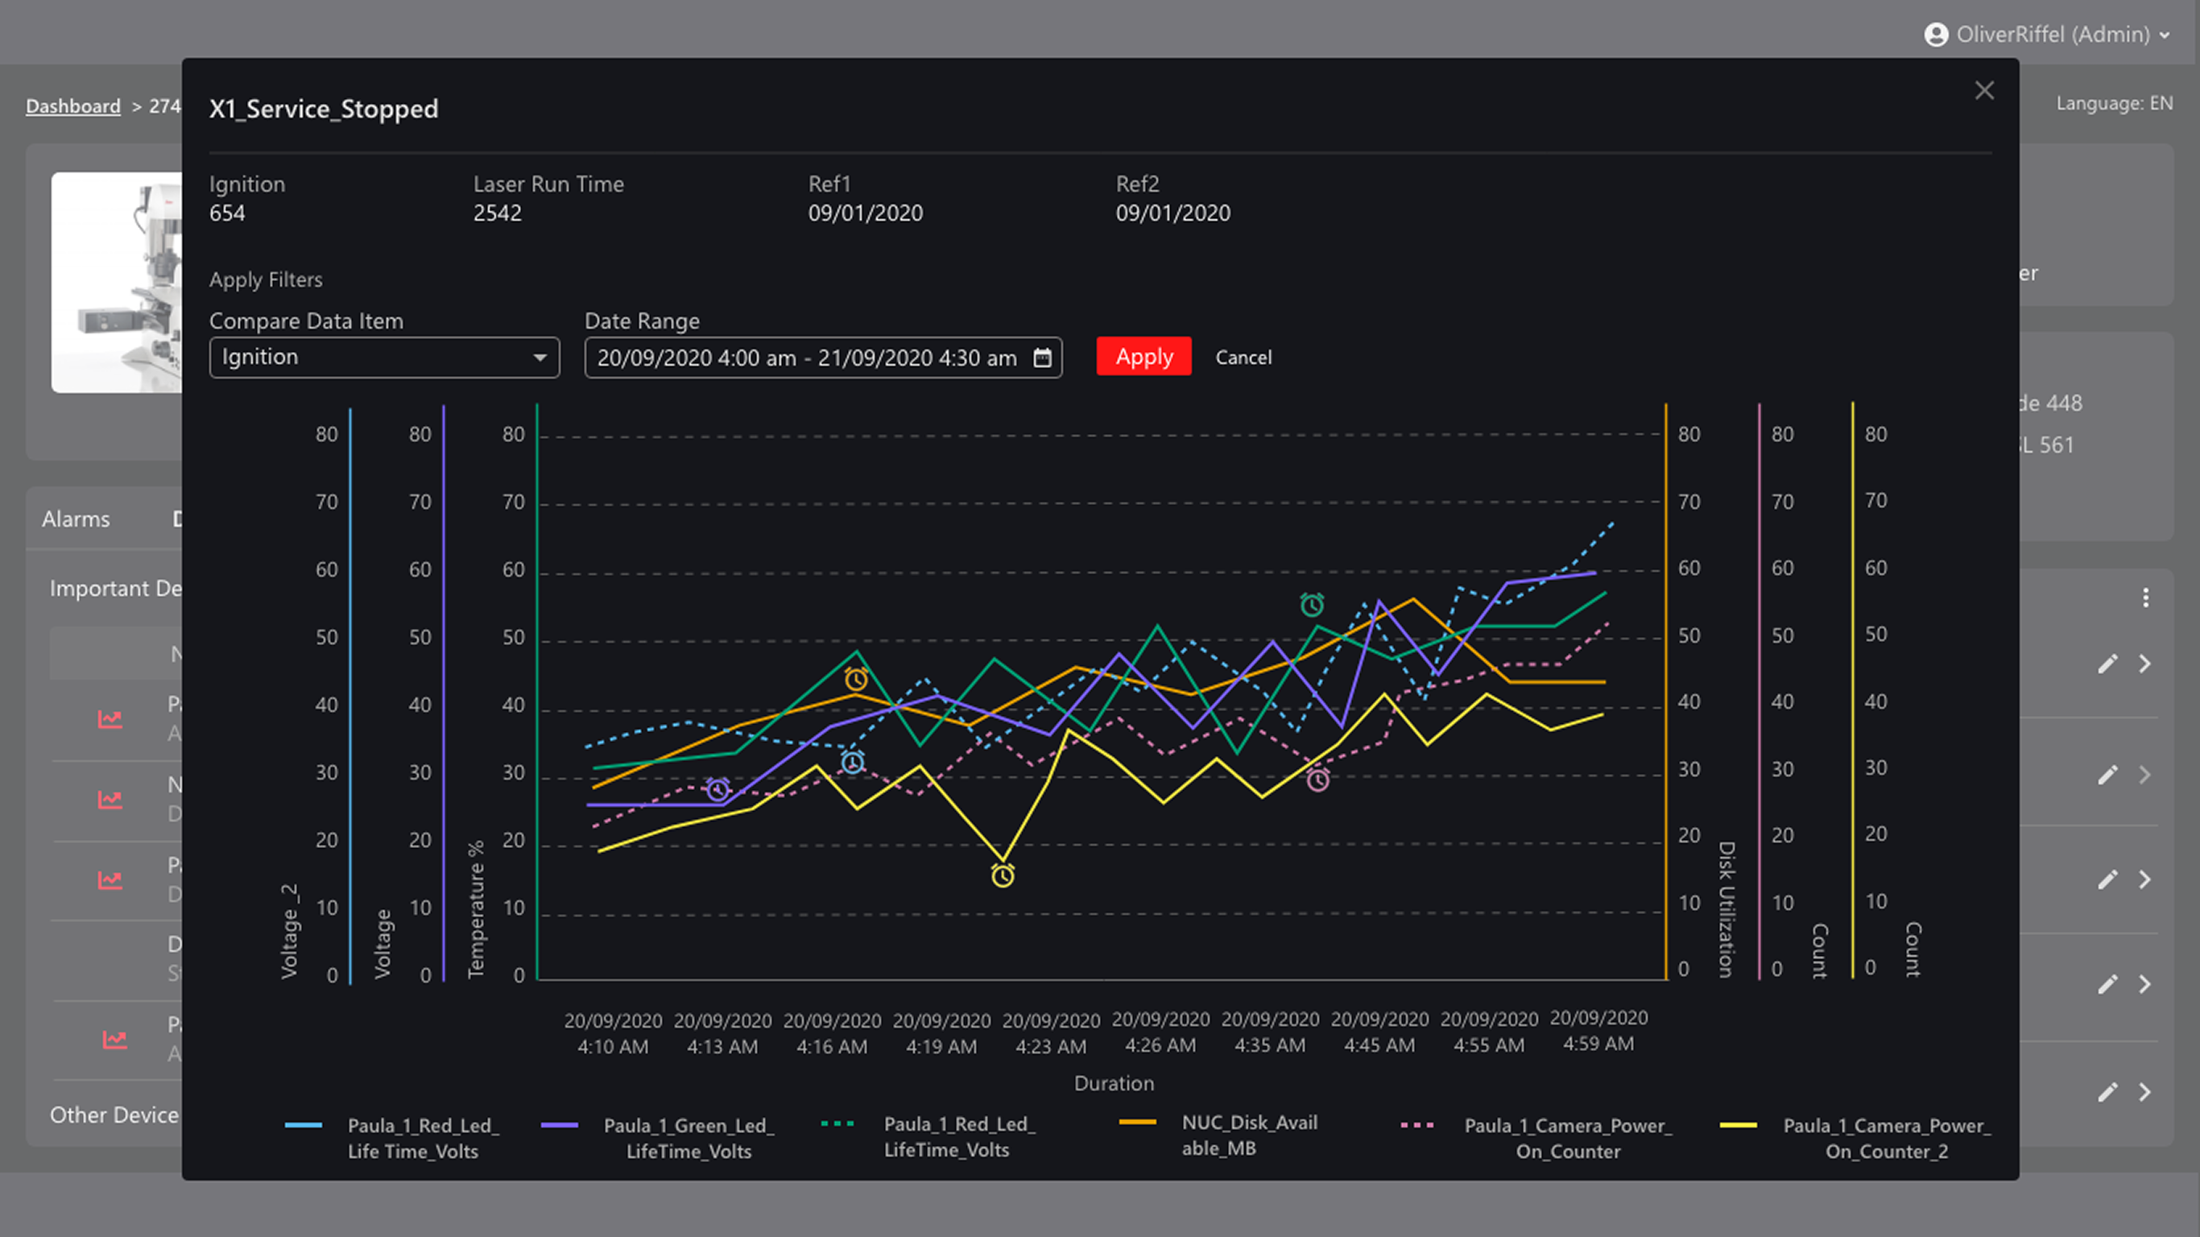Click the yellow alarm clock chart marker

pos(1003,875)
